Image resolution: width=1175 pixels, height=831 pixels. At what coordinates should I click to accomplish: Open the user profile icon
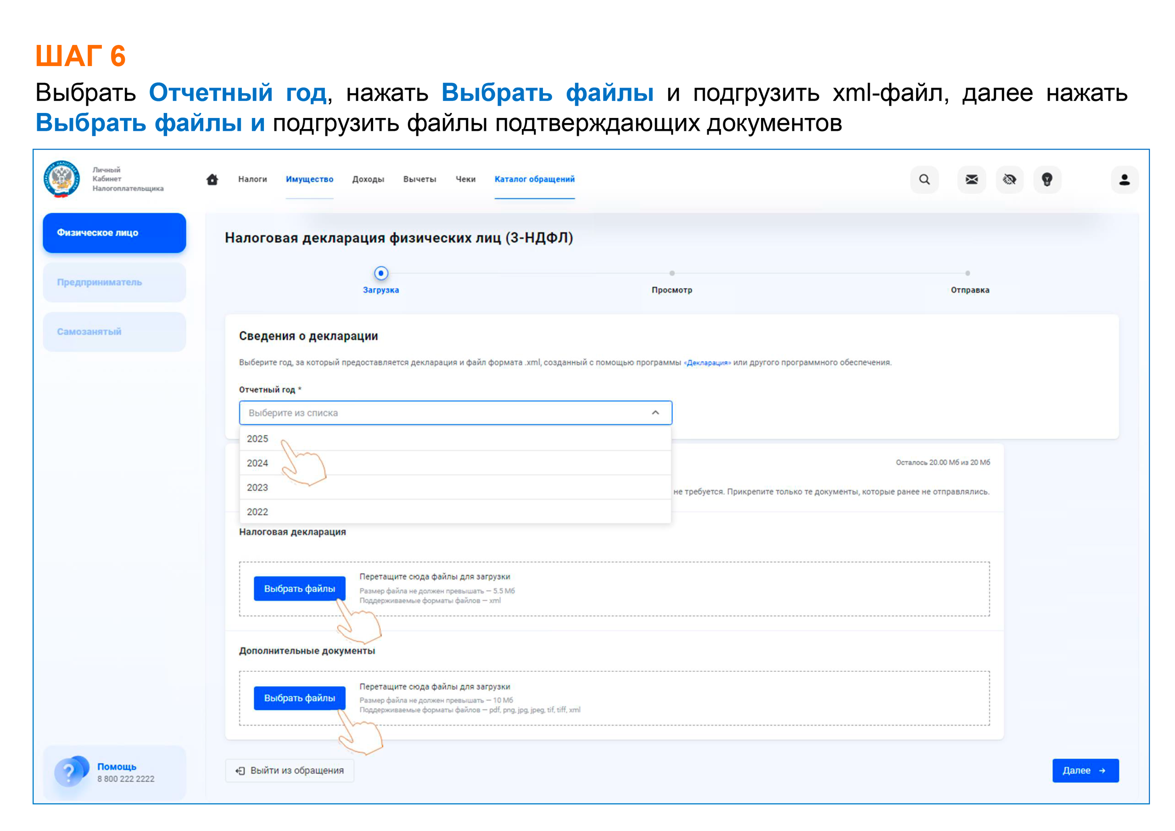[x=1124, y=180]
